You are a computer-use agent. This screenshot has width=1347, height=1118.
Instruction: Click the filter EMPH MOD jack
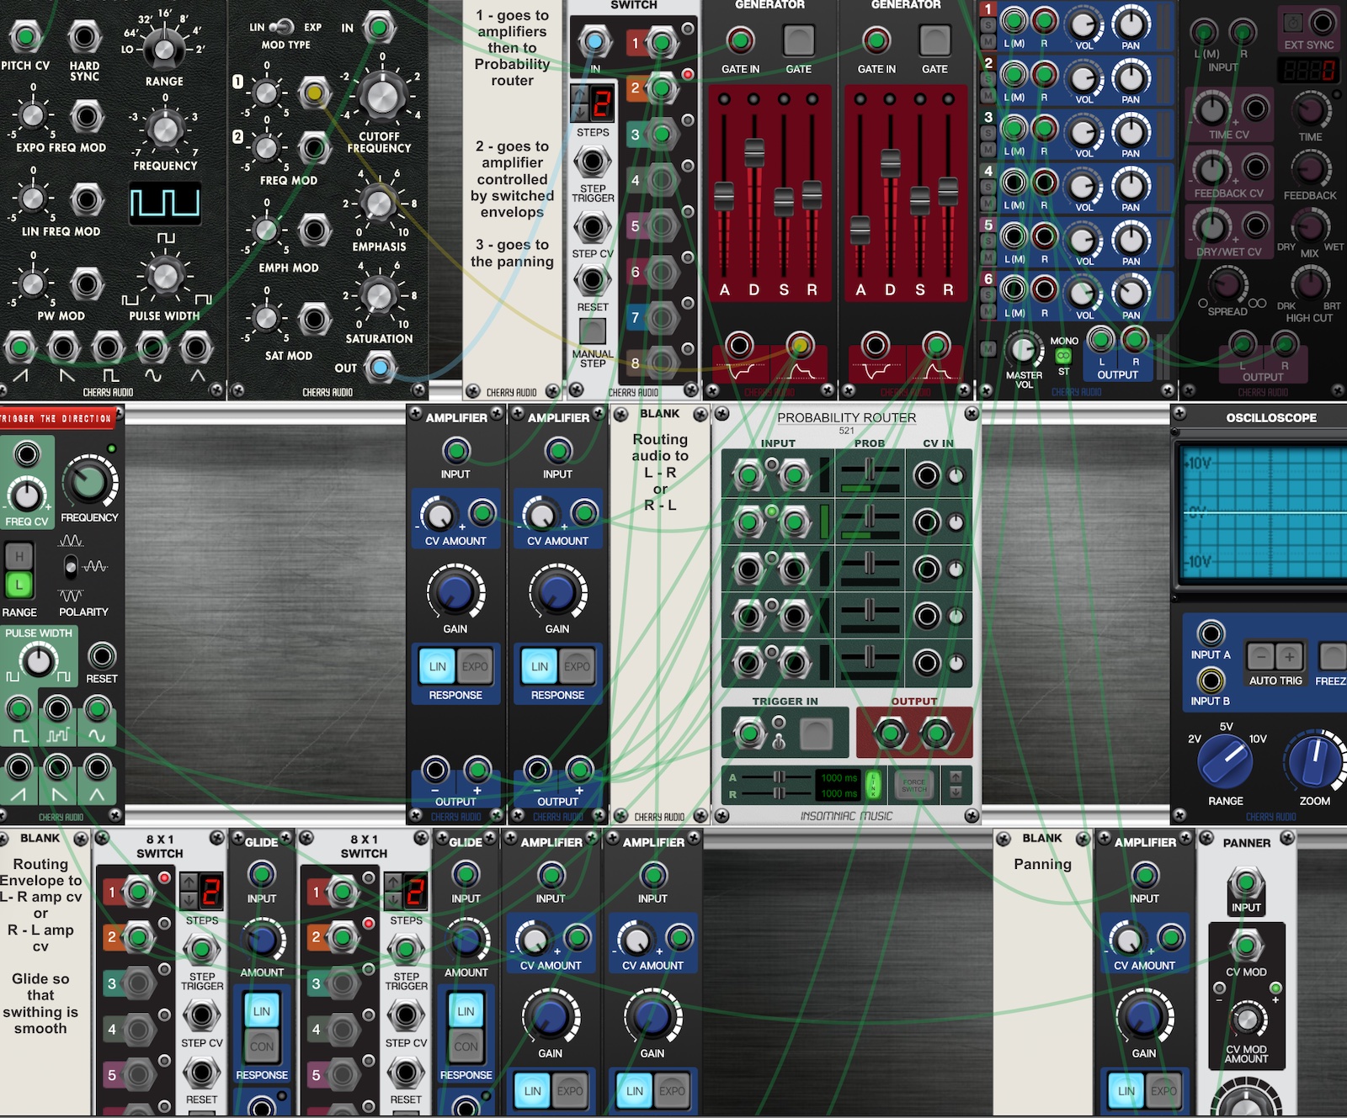click(x=314, y=230)
